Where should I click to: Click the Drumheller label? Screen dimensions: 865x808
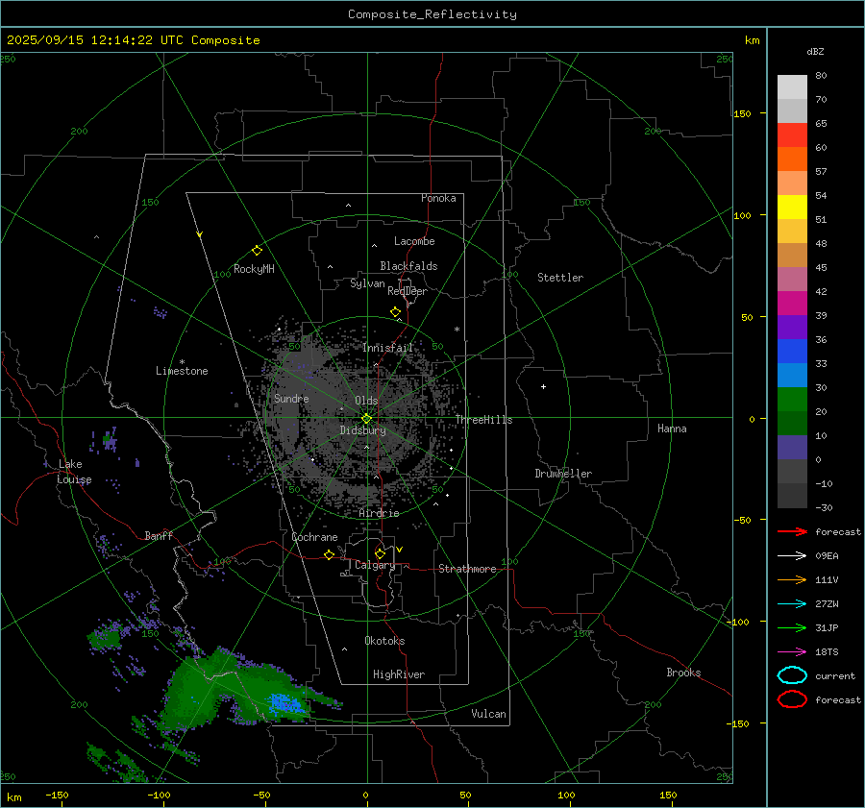pyautogui.click(x=563, y=474)
